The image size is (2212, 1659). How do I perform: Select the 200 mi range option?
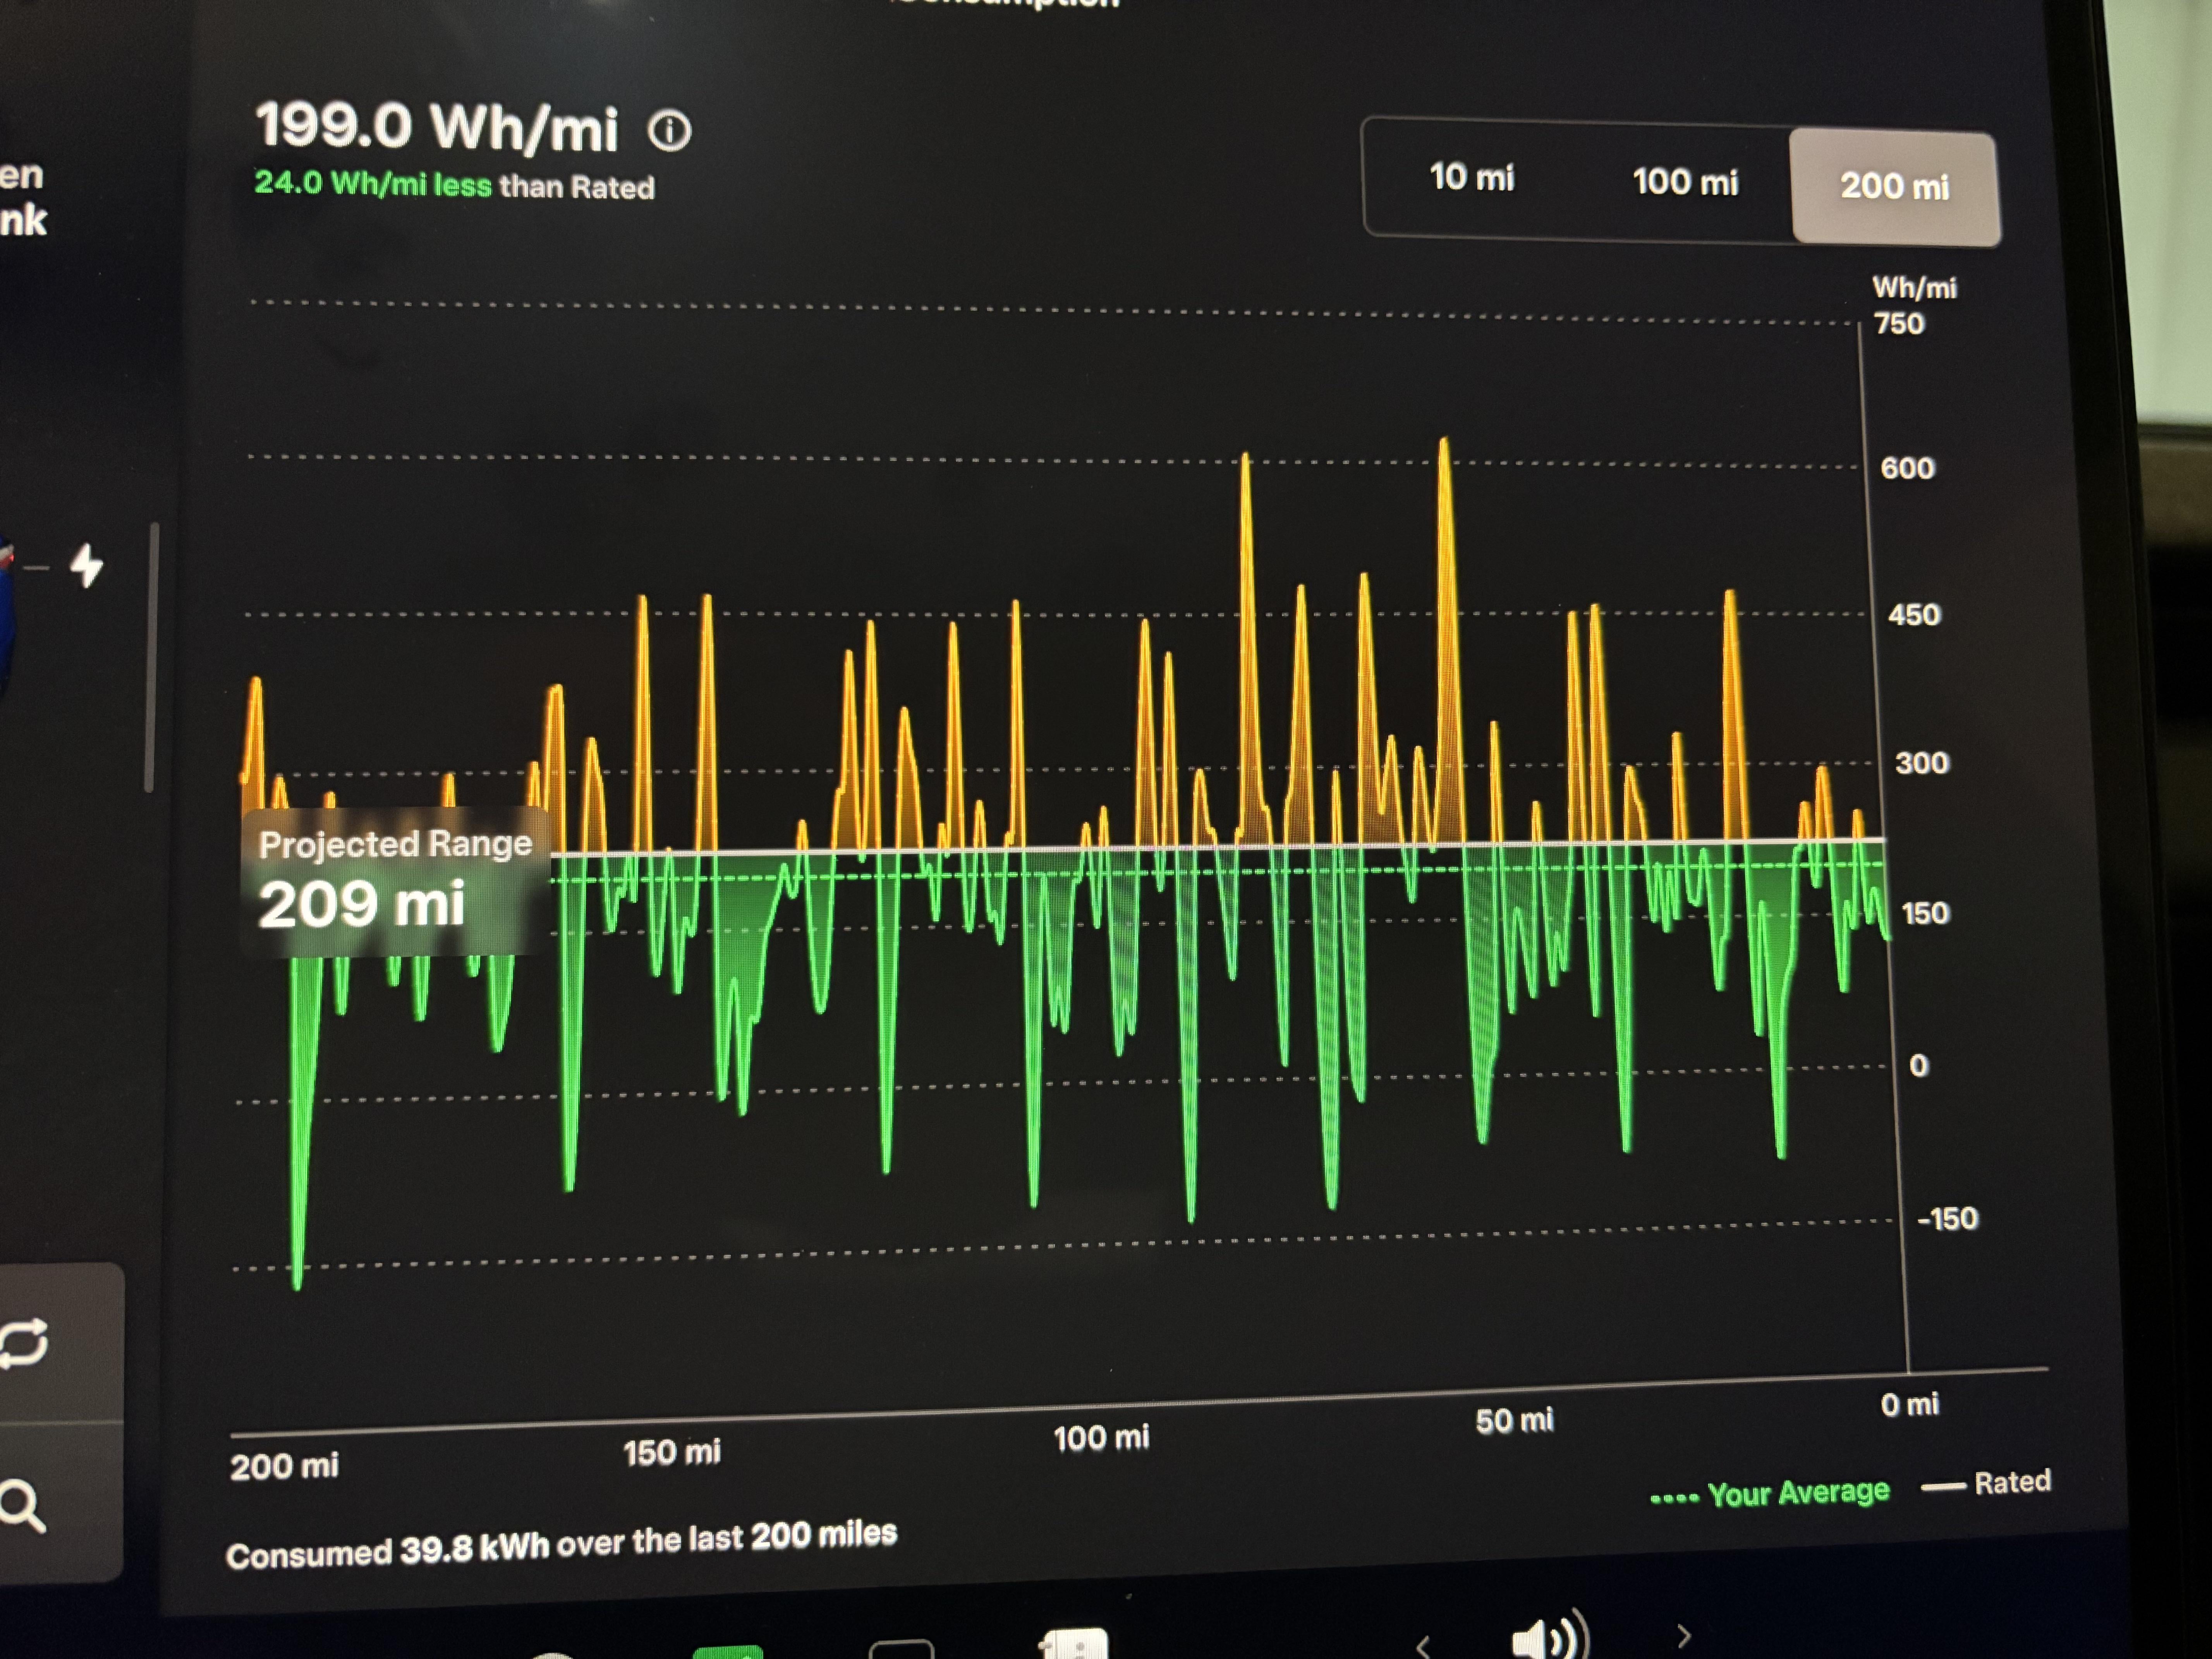pos(1894,186)
